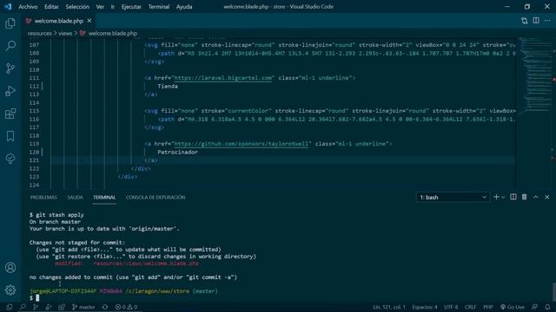Click the first status bar icon on the left

[10, 307]
